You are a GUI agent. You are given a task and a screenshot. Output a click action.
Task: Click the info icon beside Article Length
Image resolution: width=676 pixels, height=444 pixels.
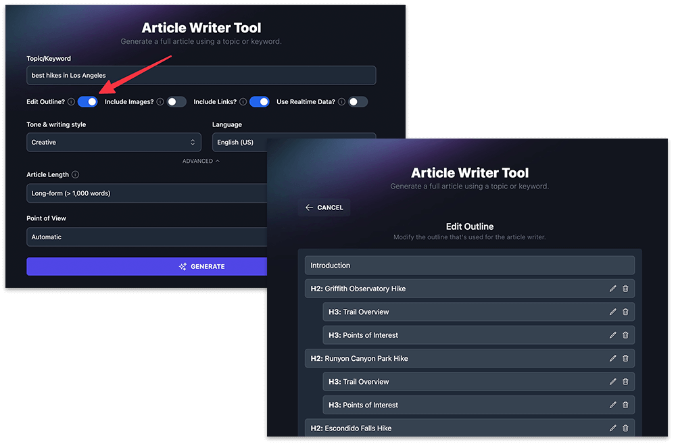75,174
